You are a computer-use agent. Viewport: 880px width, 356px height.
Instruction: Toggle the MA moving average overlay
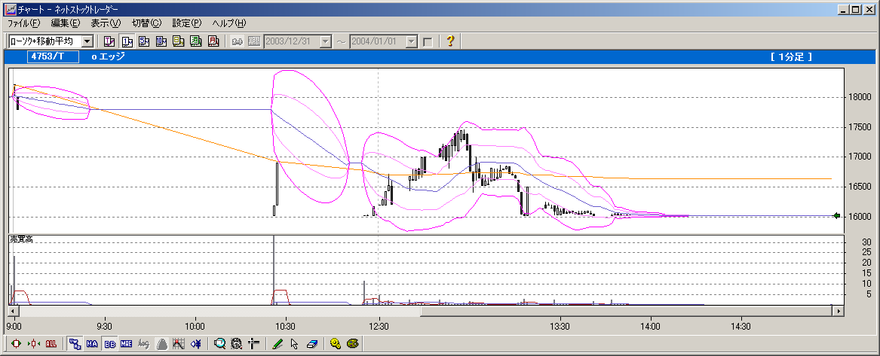click(x=93, y=344)
